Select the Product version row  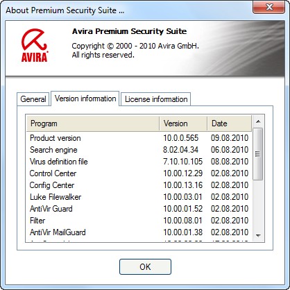click(139, 138)
